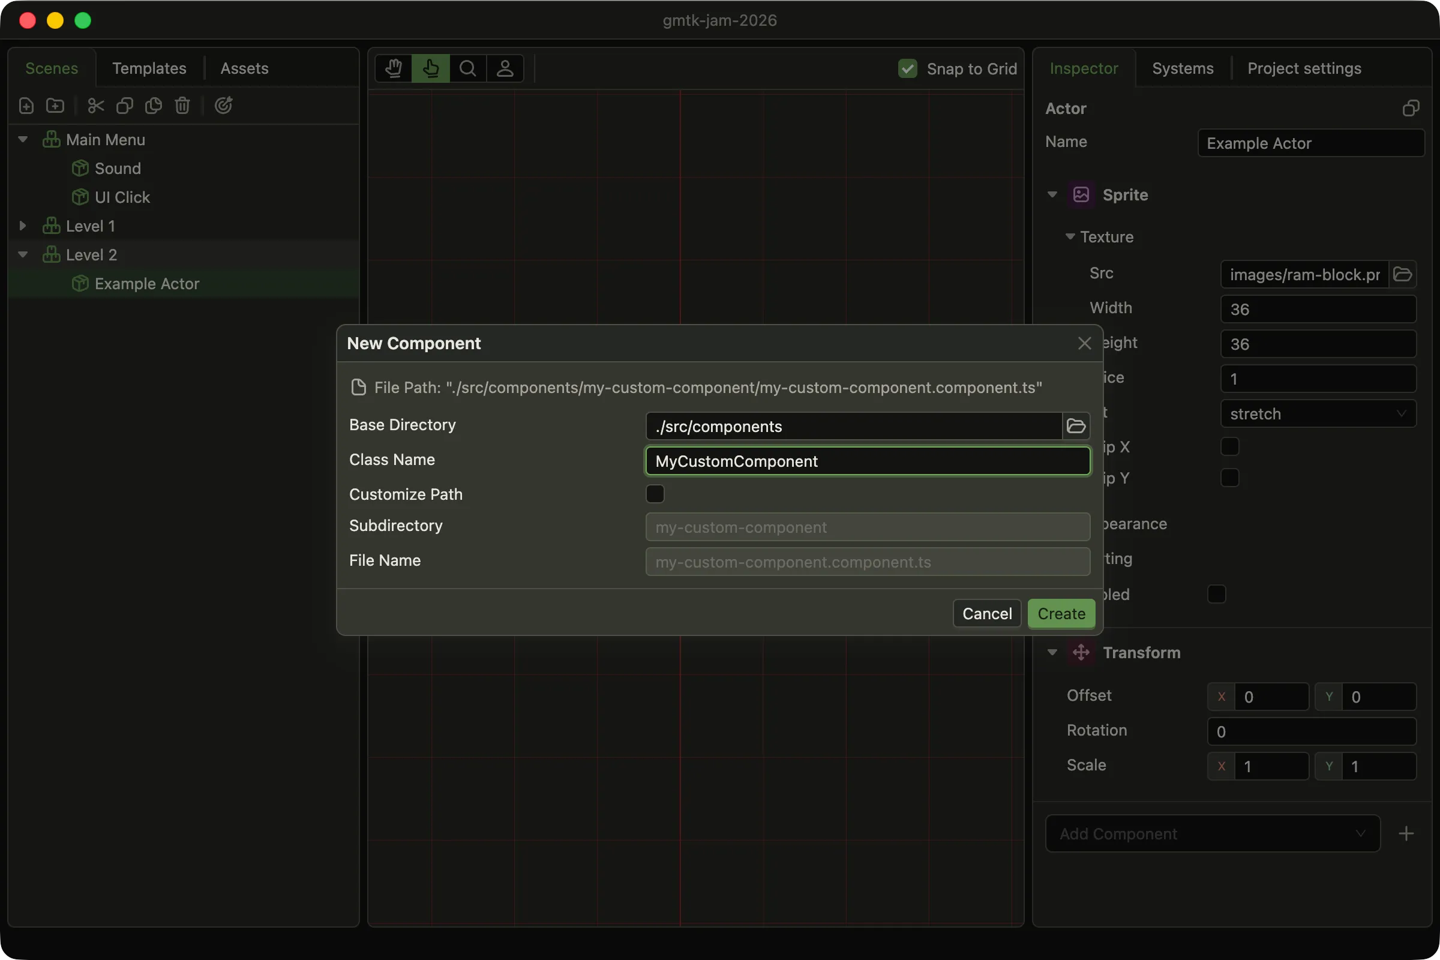Toggle the checkbox below the Flip Y row
Screen dimensions: 1440x960
click(1217, 594)
